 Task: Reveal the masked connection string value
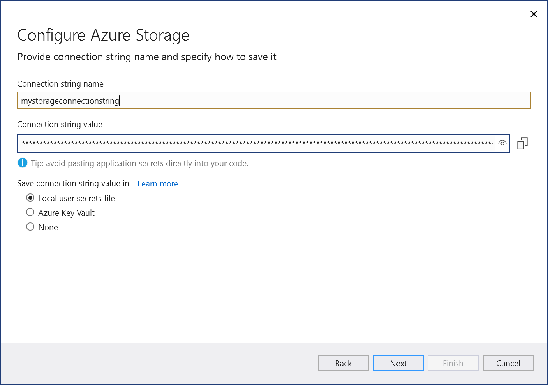pyautogui.click(x=502, y=144)
